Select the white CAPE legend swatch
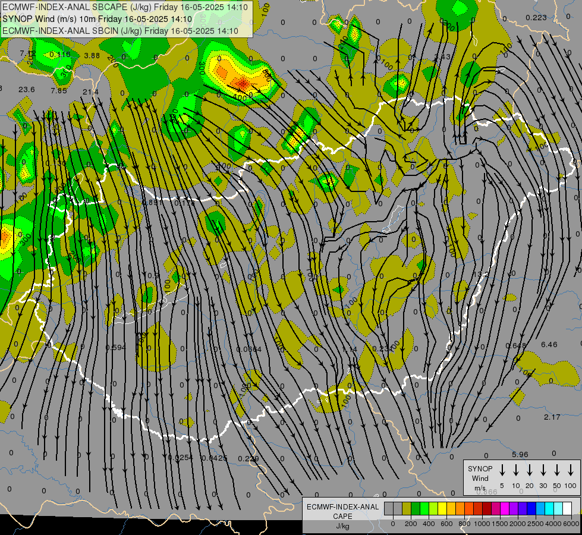The height and width of the screenshot is (535, 582). (568, 508)
